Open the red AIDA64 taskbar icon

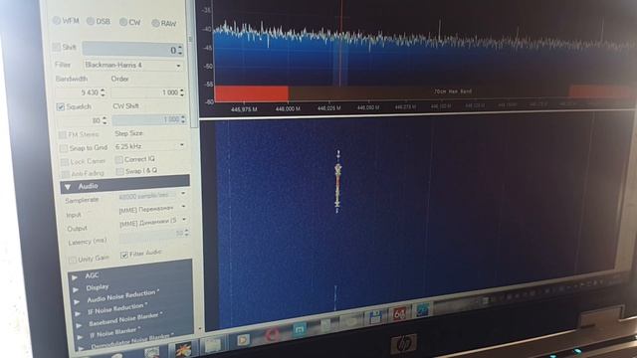[399, 314]
